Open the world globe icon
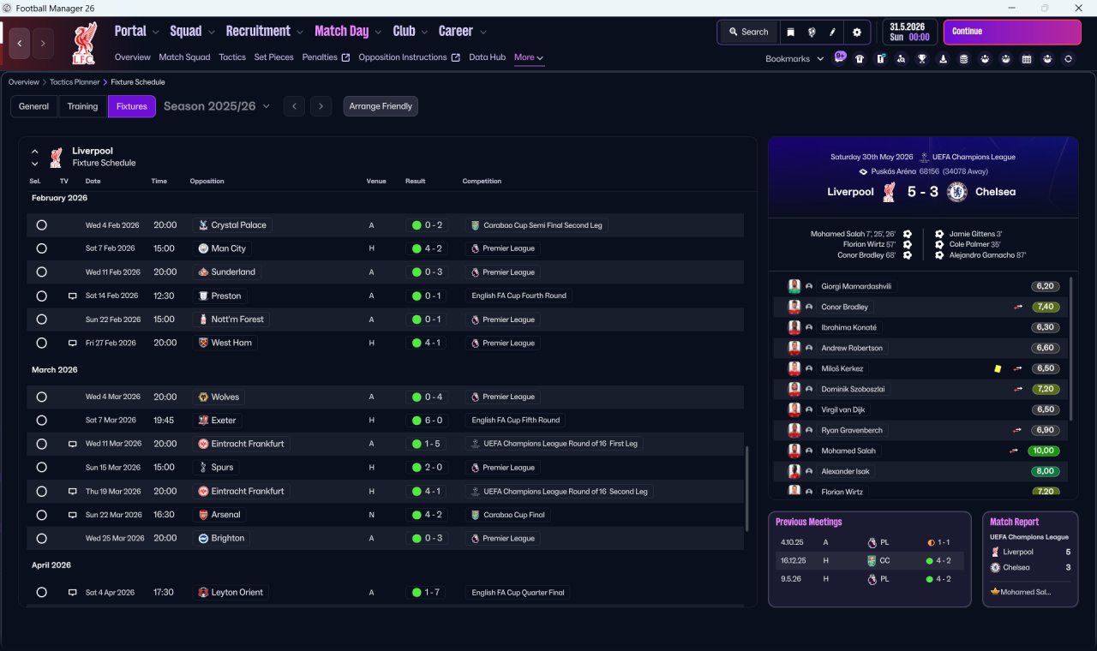Viewport: 1097px width, 651px height. (x=812, y=32)
